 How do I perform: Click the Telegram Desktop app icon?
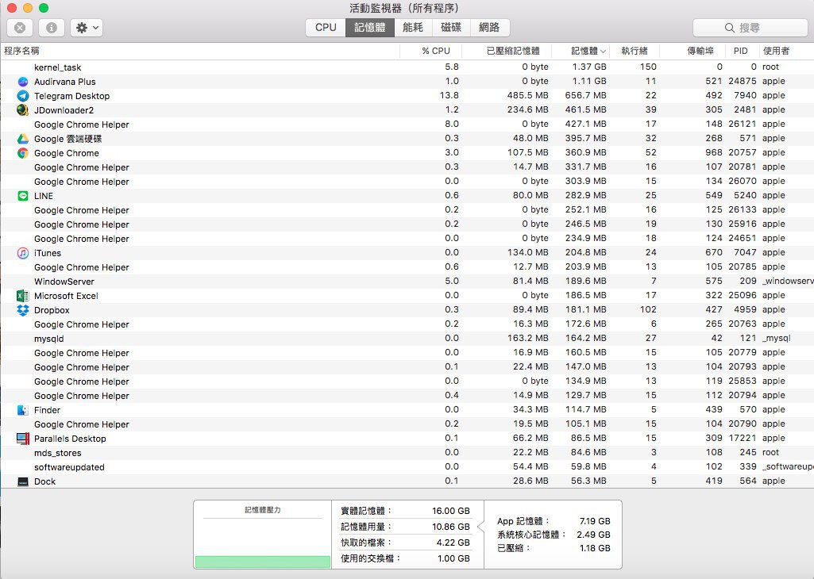[23, 96]
